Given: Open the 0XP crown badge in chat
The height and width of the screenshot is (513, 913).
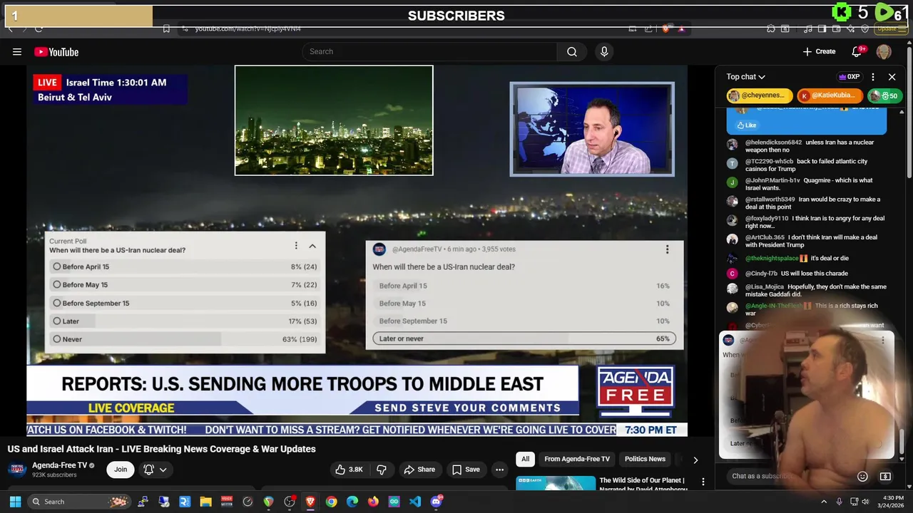Looking at the screenshot, I should [x=849, y=77].
